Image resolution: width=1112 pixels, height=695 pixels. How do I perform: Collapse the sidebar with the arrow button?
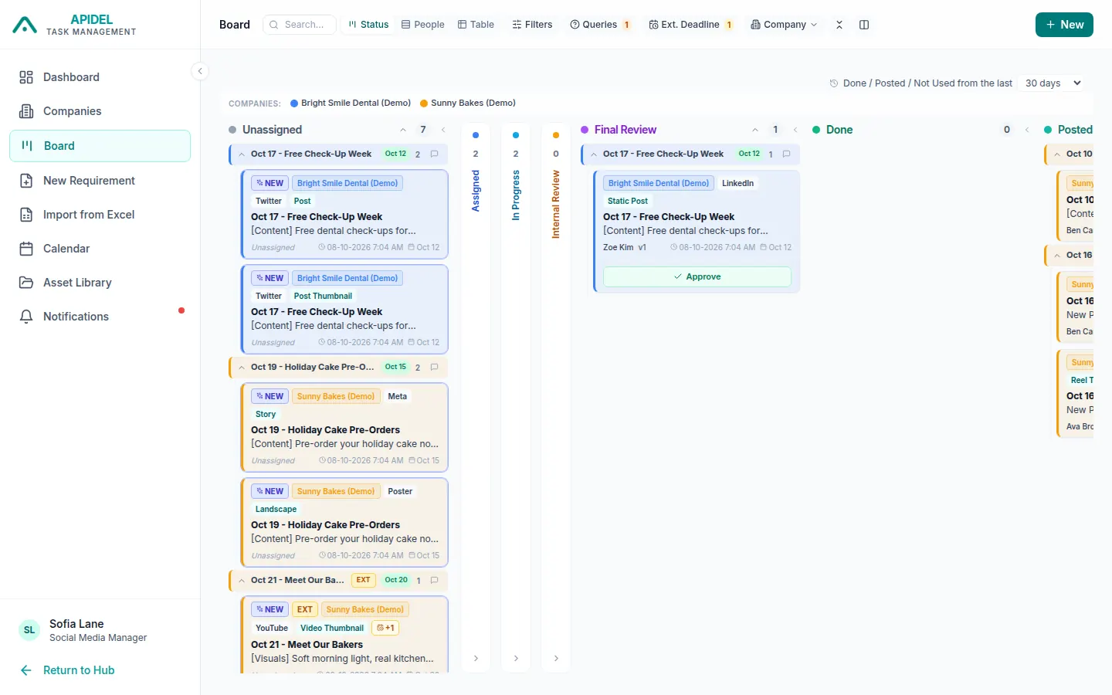point(200,71)
